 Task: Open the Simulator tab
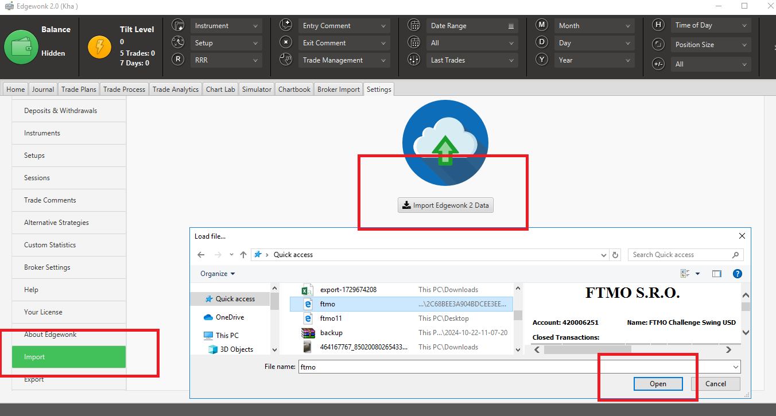(x=257, y=89)
